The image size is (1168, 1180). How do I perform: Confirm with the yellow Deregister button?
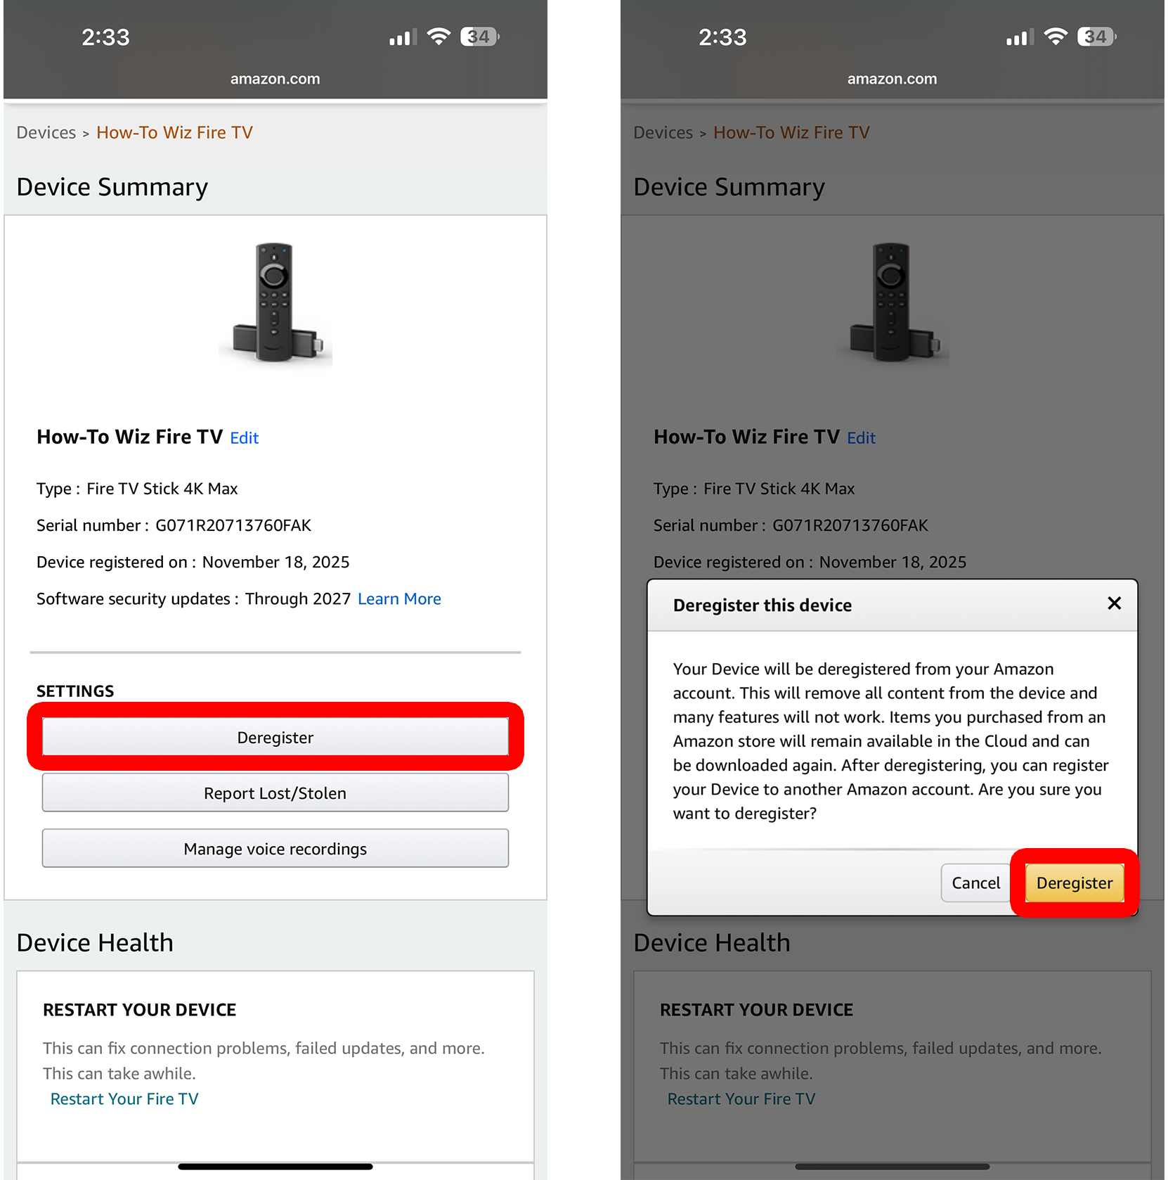(1074, 883)
